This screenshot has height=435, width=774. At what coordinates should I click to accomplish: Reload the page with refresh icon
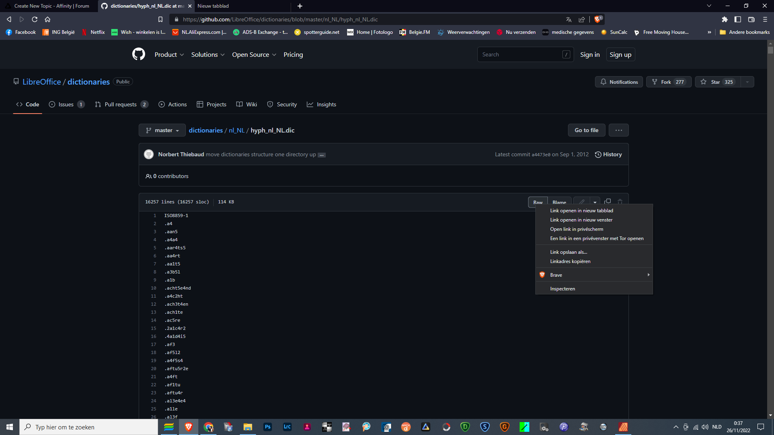click(35, 19)
